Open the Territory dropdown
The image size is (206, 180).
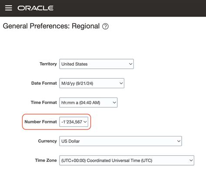[96, 64]
